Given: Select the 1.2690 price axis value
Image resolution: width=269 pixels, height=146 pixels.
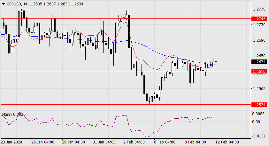Looking at the screenshot, I should point(259,40).
